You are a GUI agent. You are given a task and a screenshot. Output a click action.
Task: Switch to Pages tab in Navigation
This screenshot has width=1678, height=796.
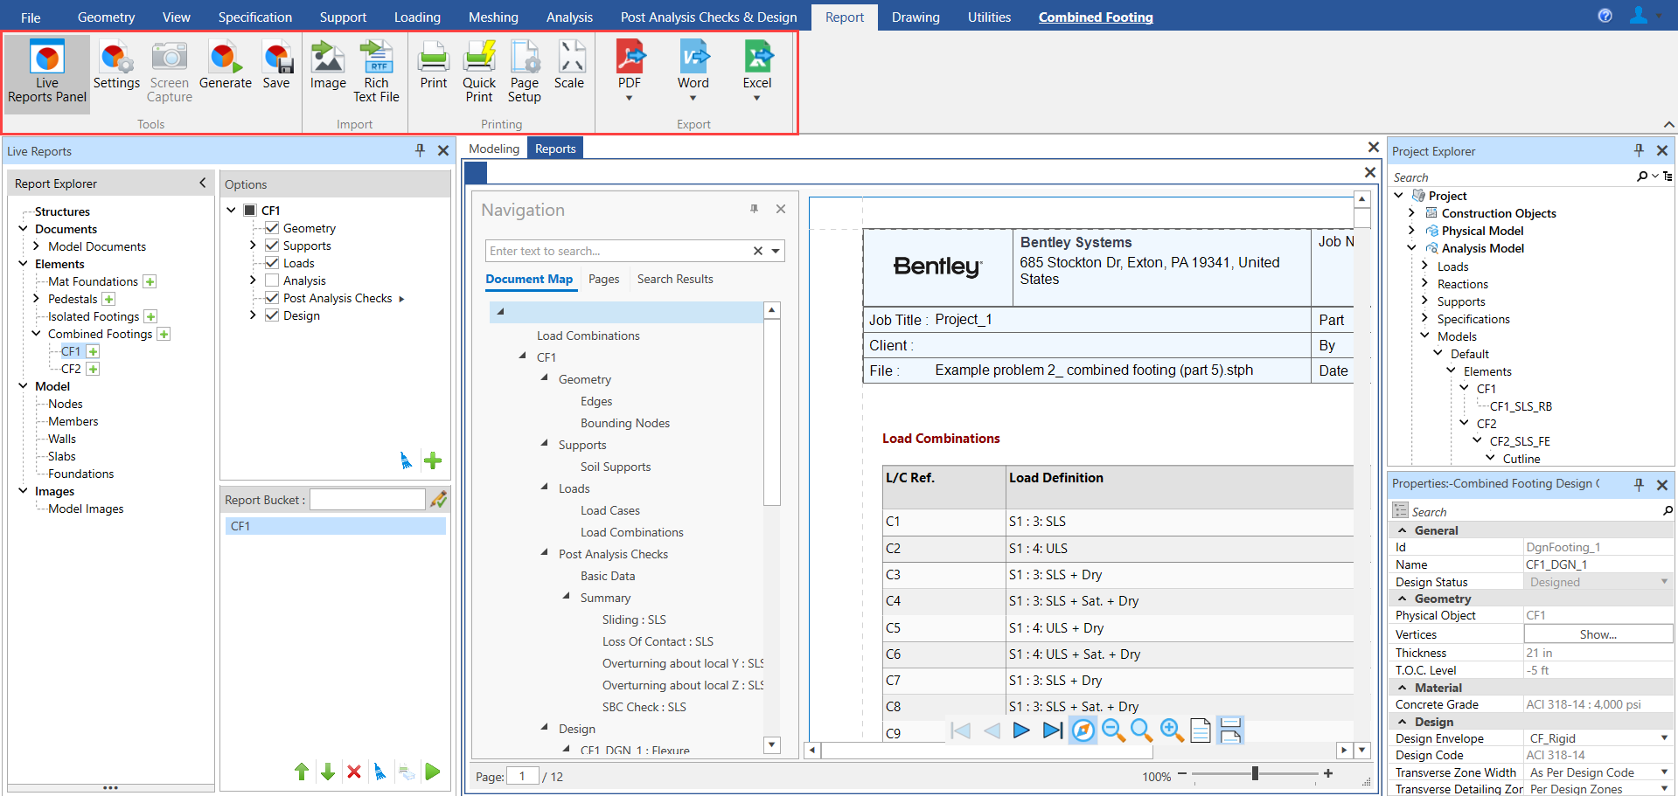(603, 279)
